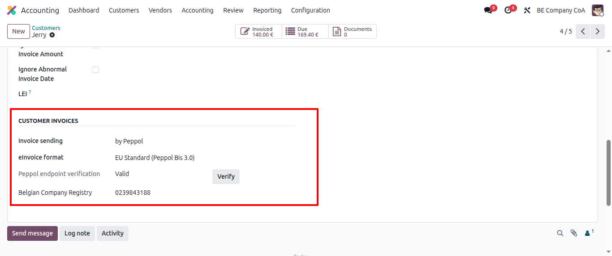
Task: Open the conversations chat icon
Action: click(488, 10)
